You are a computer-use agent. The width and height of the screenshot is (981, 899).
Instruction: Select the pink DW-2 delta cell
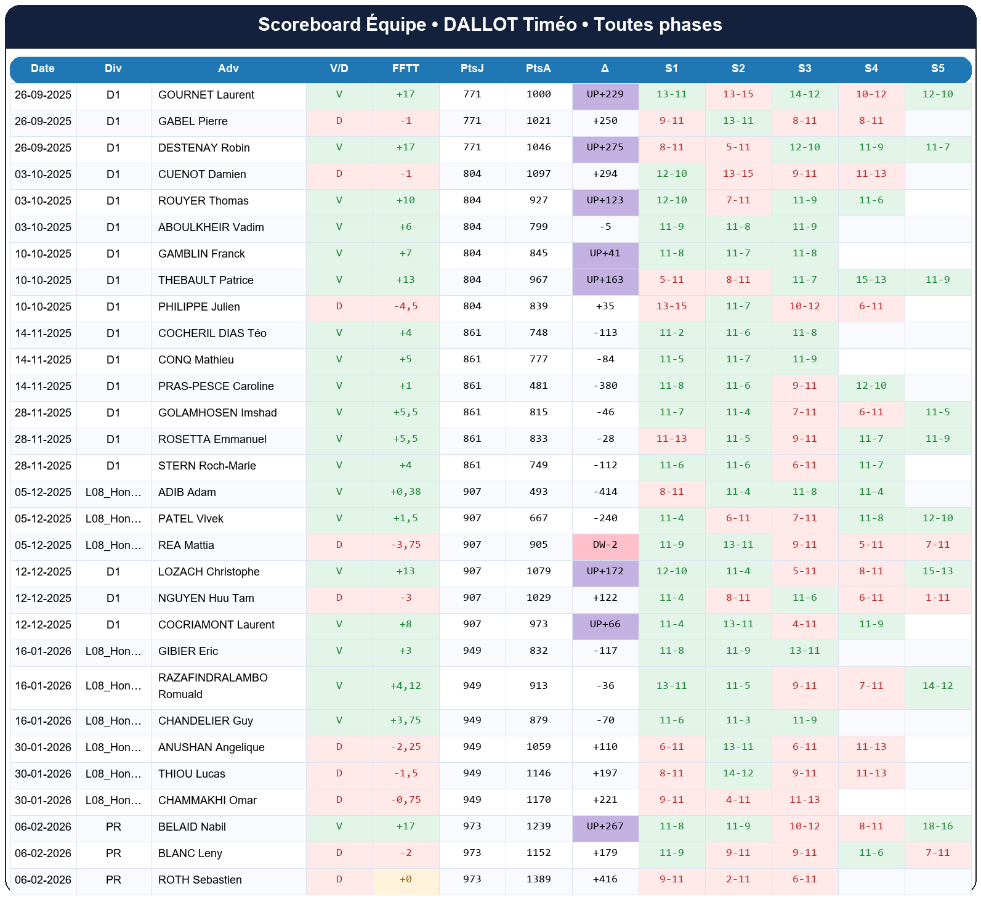pyautogui.click(x=605, y=545)
